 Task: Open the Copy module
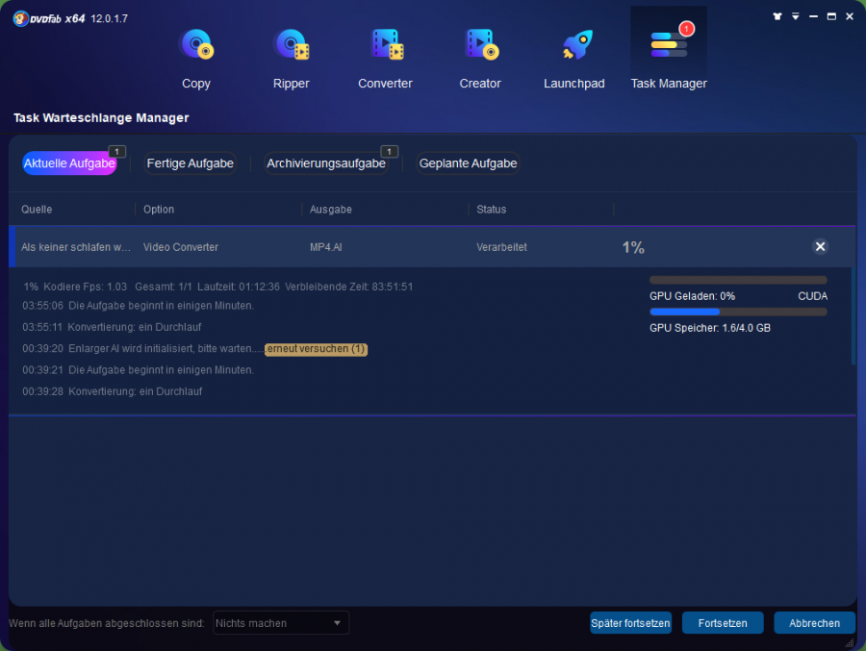point(196,46)
